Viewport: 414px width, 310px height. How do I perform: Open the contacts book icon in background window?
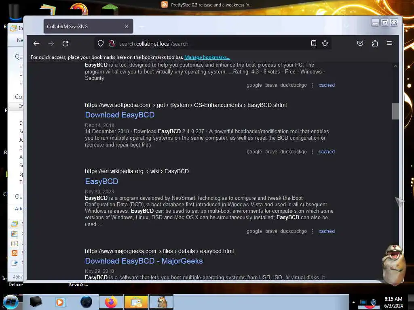[x=15, y=243]
